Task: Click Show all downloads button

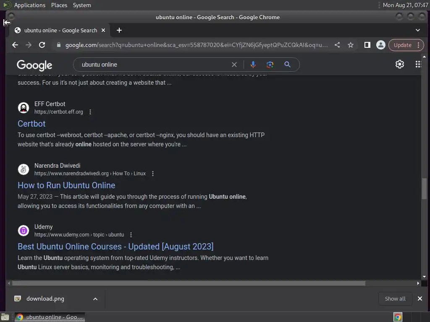Action: click(395, 299)
